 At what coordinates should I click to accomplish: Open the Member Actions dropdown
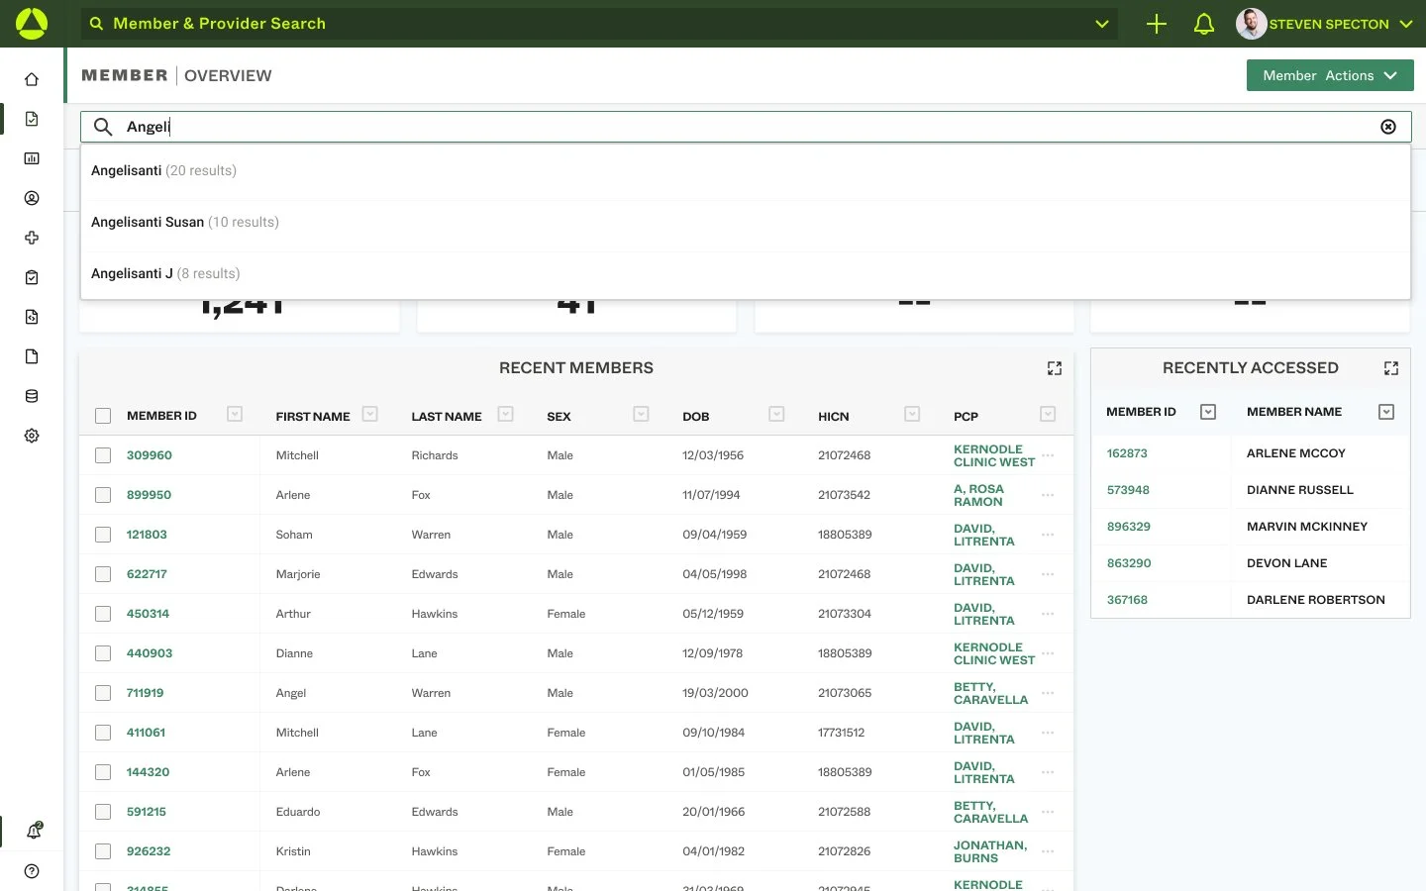pos(1330,75)
